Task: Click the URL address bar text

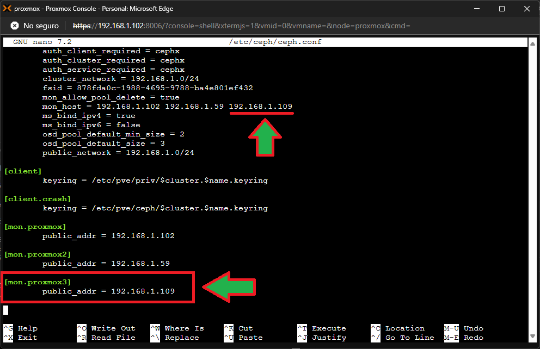Action: [x=241, y=26]
